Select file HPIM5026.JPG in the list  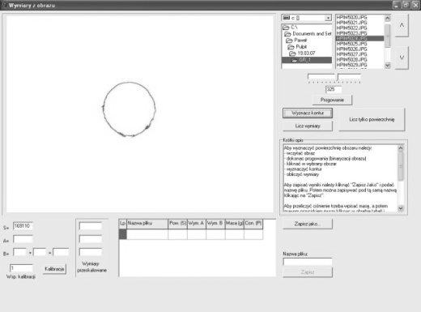click(x=351, y=49)
